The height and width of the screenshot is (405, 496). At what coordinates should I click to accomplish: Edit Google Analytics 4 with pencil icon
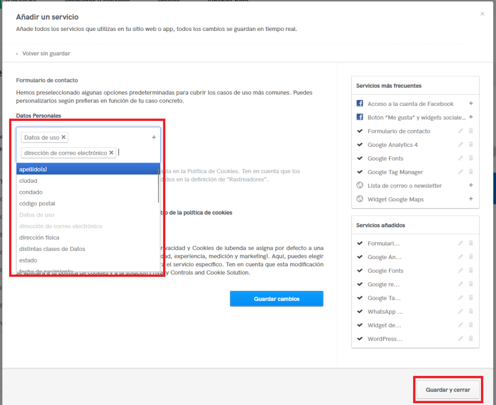(461, 145)
